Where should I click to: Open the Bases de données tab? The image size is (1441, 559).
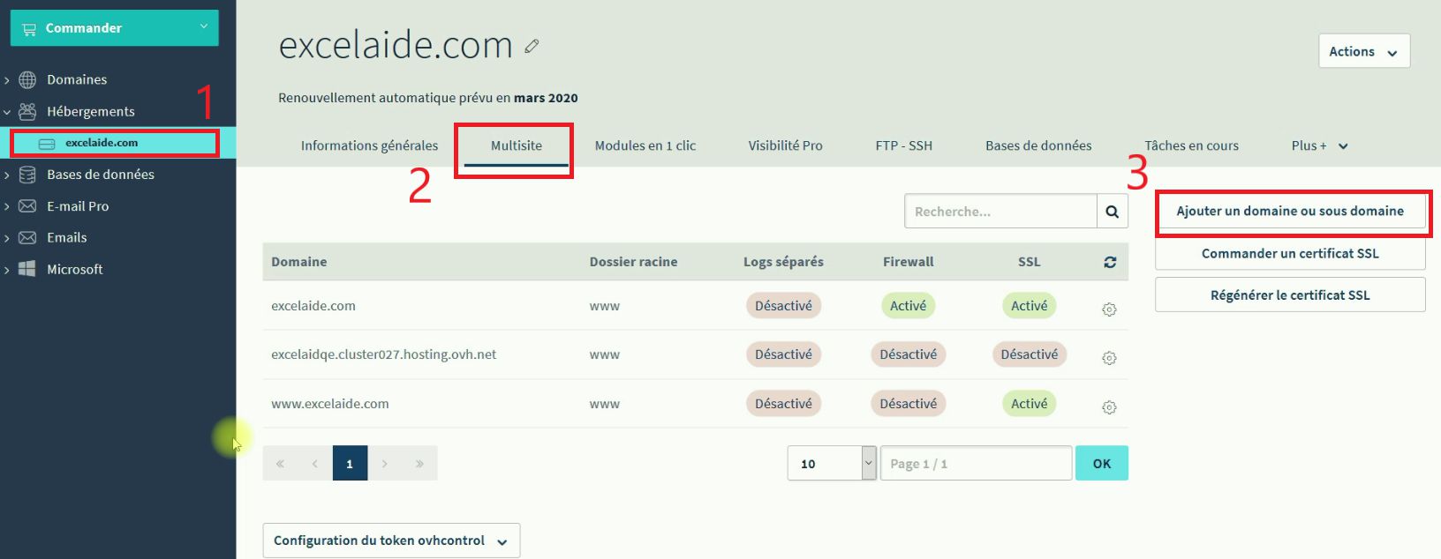click(x=1038, y=145)
